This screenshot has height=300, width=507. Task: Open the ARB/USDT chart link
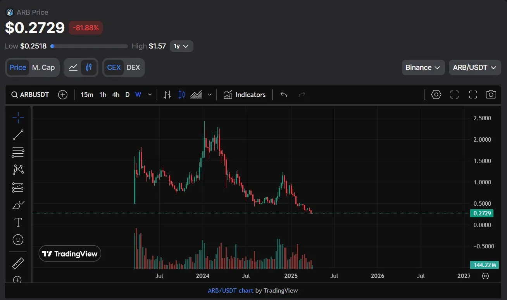230,290
